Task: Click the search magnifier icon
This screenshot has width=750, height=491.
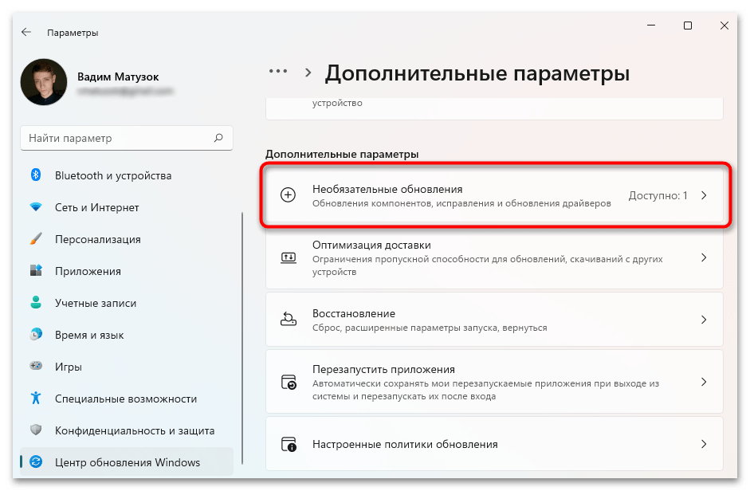Action: [218, 138]
